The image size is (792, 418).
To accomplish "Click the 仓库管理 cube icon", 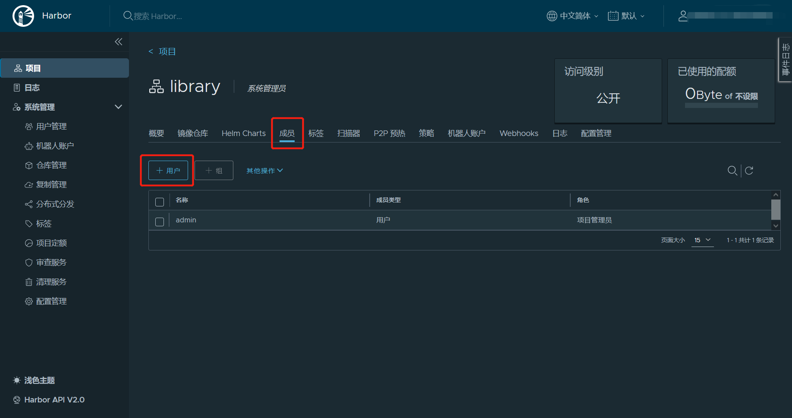I will click(x=29, y=165).
